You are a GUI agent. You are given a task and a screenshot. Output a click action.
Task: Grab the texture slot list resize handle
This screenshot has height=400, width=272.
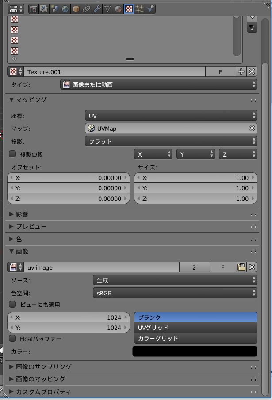click(x=130, y=59)
